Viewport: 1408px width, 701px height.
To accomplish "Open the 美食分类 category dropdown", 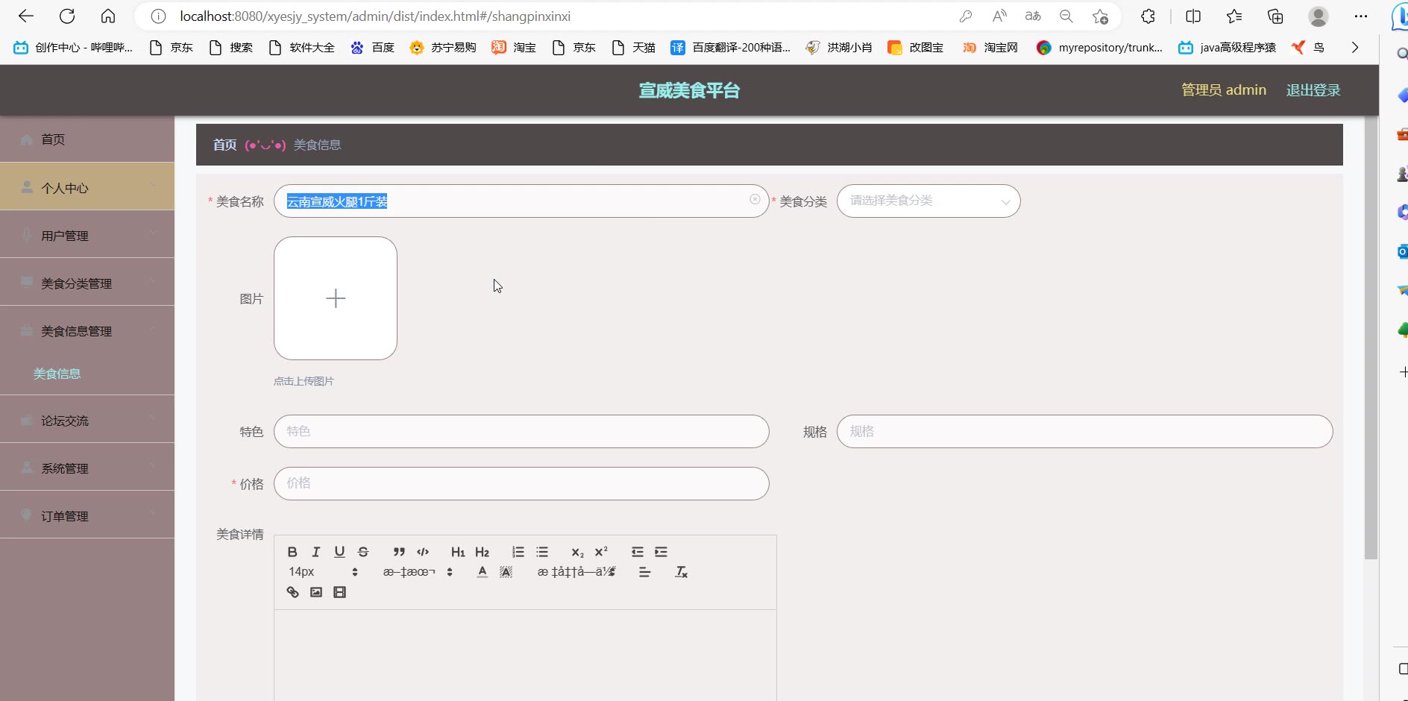I will (x=928, y=201).
